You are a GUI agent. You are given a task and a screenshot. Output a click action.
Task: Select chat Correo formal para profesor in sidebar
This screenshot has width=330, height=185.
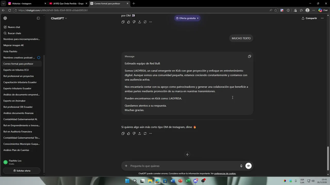point(22,64)
